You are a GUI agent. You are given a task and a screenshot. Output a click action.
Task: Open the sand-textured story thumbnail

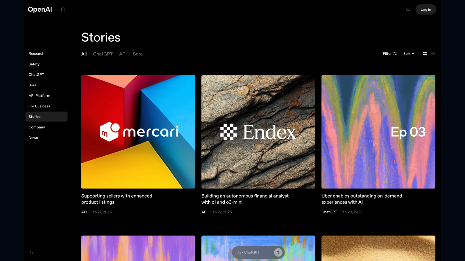pyautogui.click(x=378, y=248)
